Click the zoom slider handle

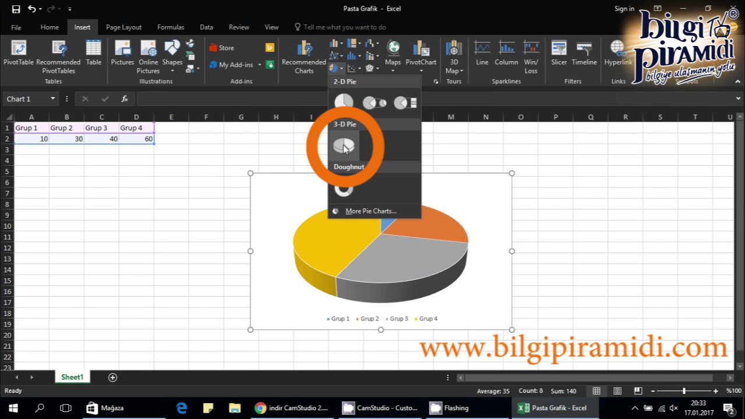[x=684, y=391]
